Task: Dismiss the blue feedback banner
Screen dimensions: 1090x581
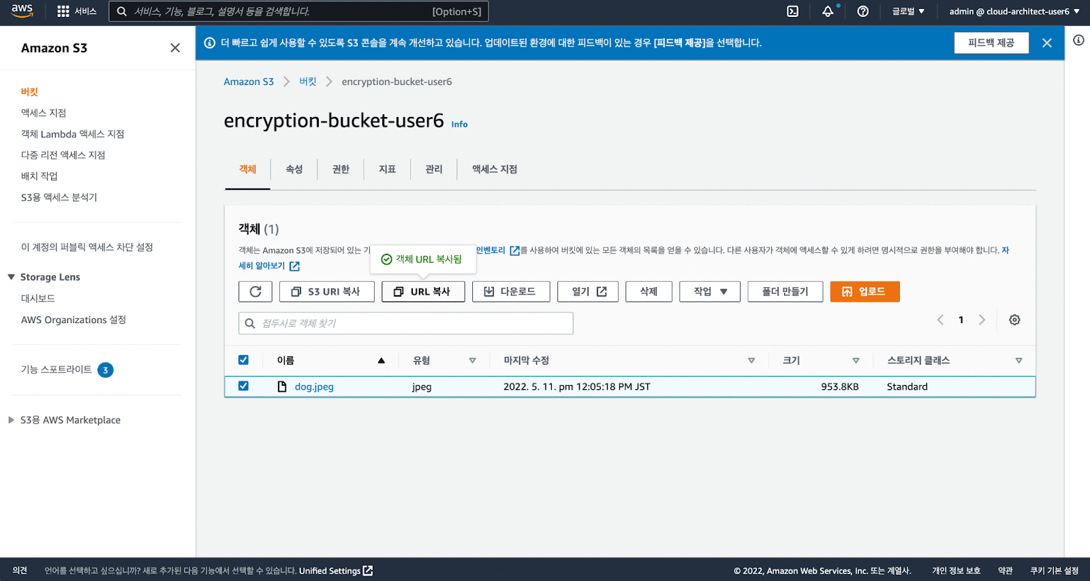Action: tap(1047, 43)
